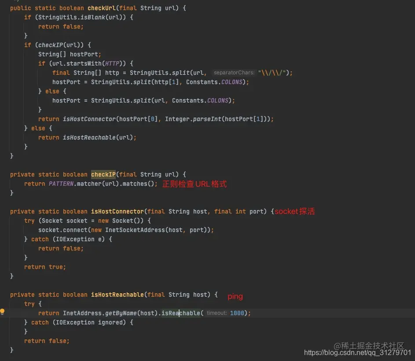The height and width of the screenshot is (361, 415).
Task: Click the isReachable method call
Action: 181,313
